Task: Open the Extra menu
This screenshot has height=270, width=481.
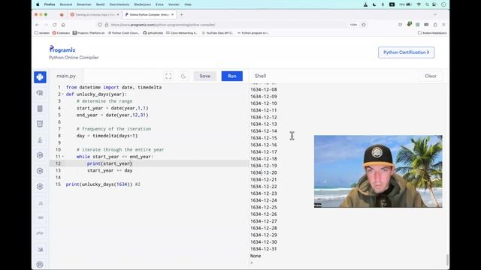Action: click(159, 4)
